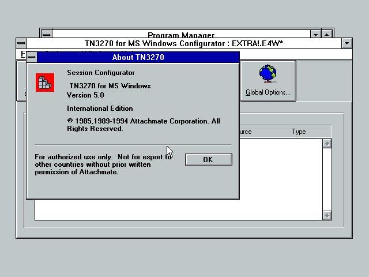Image resolution: width=369 pixels, height=277 pixels.
Task: Click the Attachmate copyright notice text
Action: (x=144, y=125)
